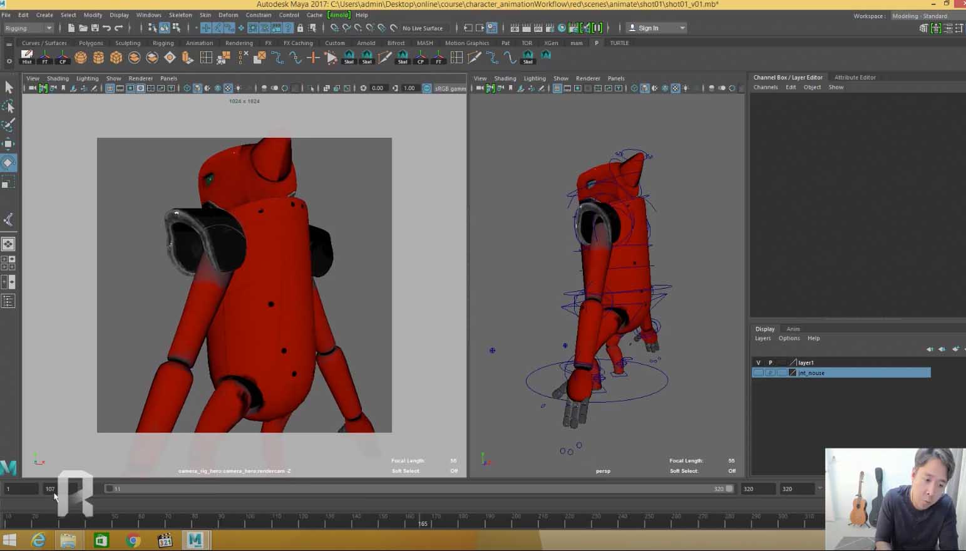Click the time range slider bar
Viewport: 966px width, 551px height.
(413, 489)
